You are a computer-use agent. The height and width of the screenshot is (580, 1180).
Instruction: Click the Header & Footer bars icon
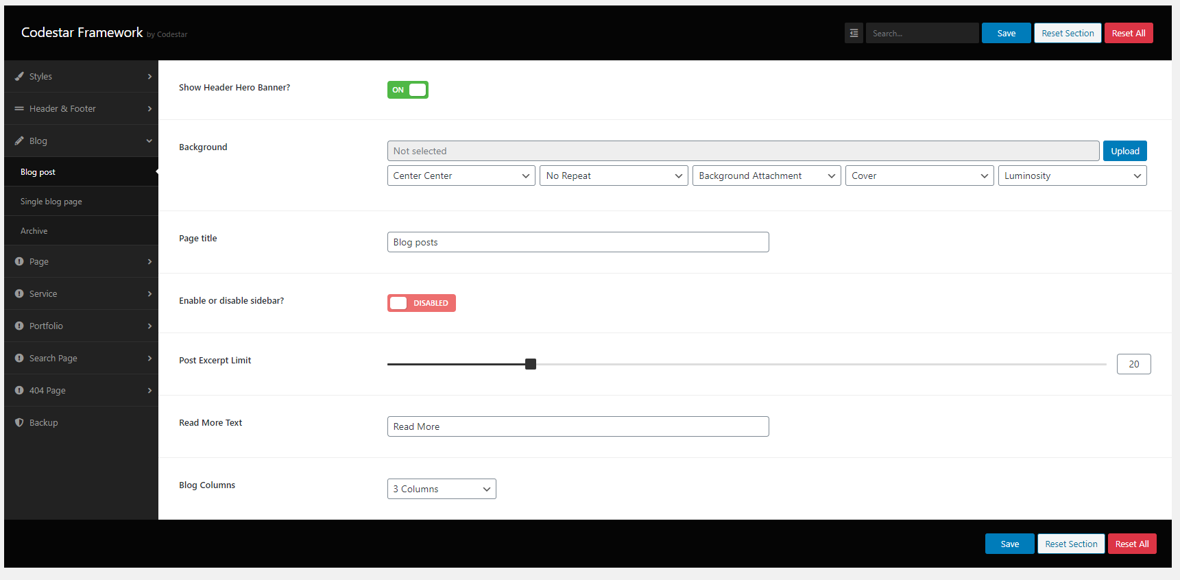pyautogui.click(x=19, y=108)
